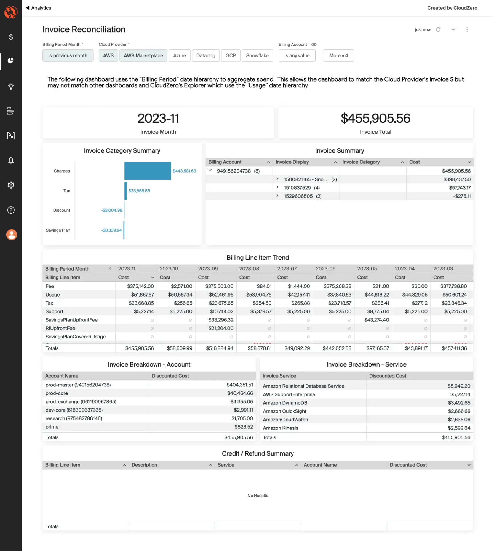Toggle the dashboard filters icon

tap(453, 29)
